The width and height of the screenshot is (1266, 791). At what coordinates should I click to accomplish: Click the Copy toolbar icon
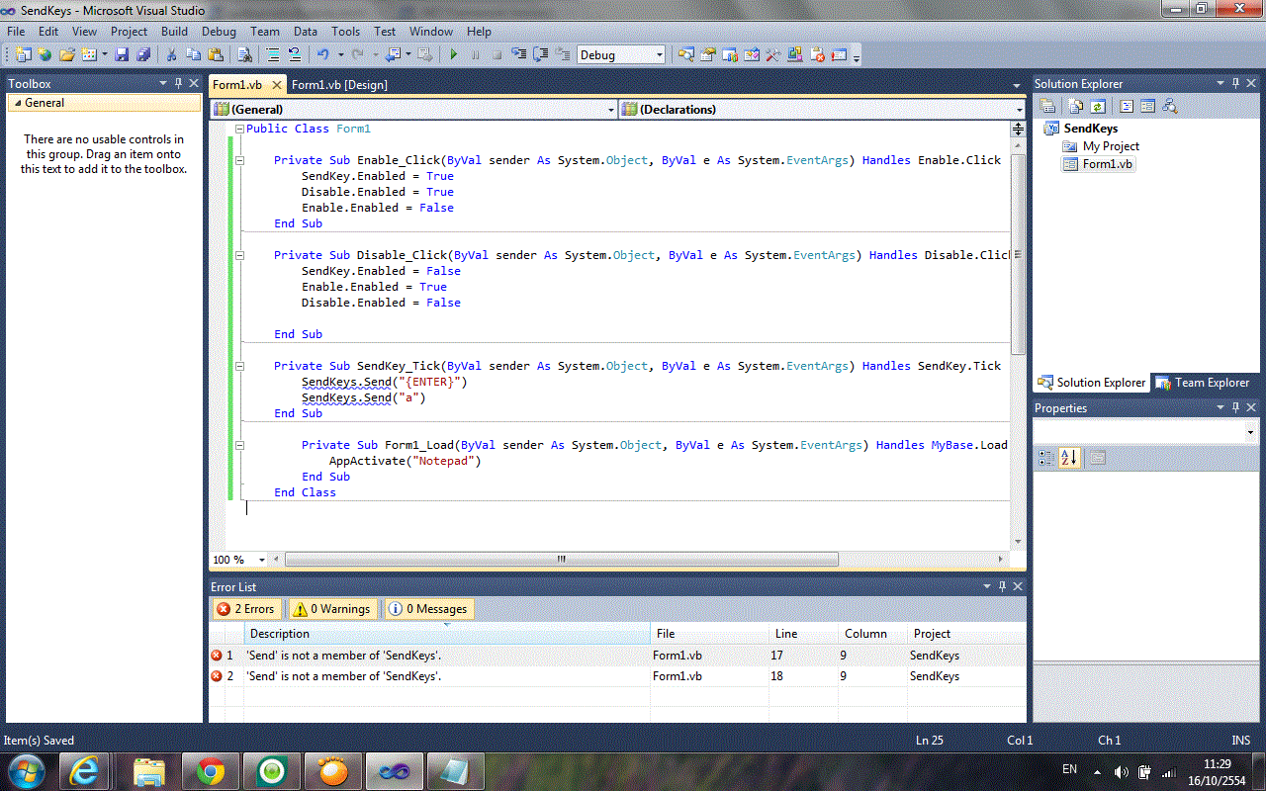(x=194, y=55)
